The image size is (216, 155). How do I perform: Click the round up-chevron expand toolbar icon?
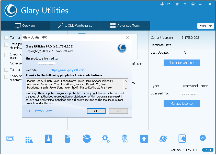[x=203, y=138]
